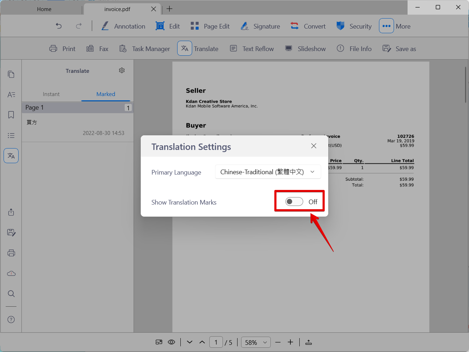
Task: Click the share sidebar icon
Action: pyautogui.click(x=11, y=212)
